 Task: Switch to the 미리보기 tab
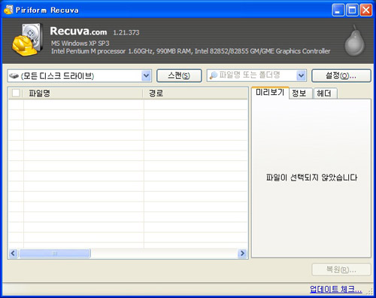[270, 93]
